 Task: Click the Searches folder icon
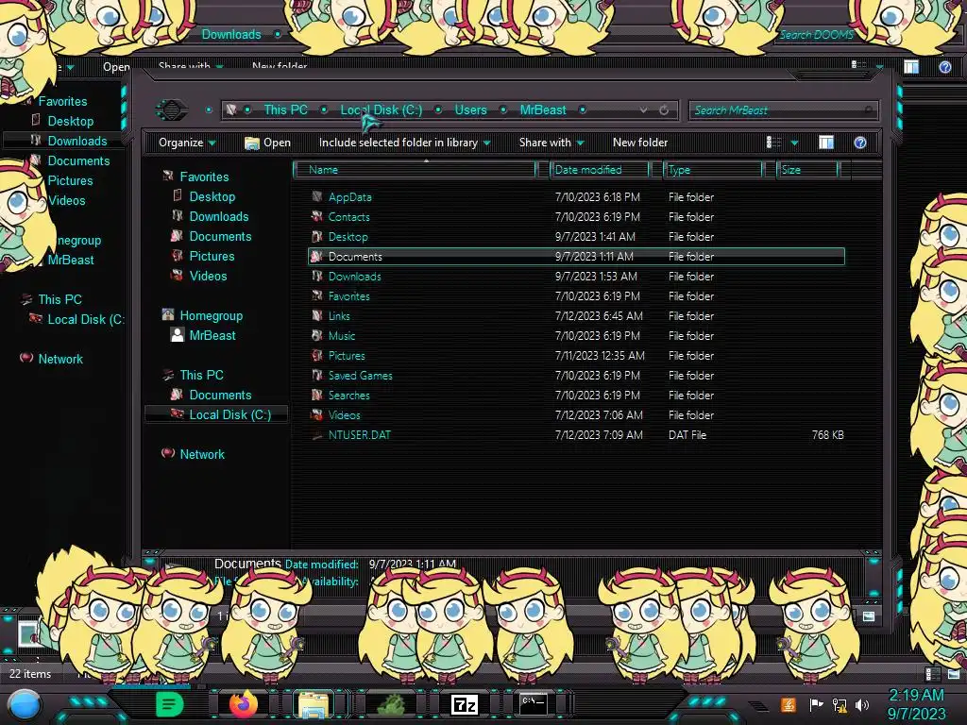(x=317, y=395)
